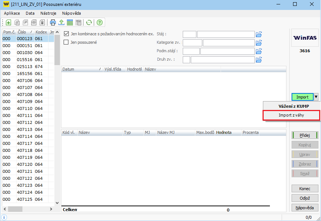The height and width of the screenshot is (221, 321).
Task: Click the green list rows toolbar icon
Action: [70, 22]
